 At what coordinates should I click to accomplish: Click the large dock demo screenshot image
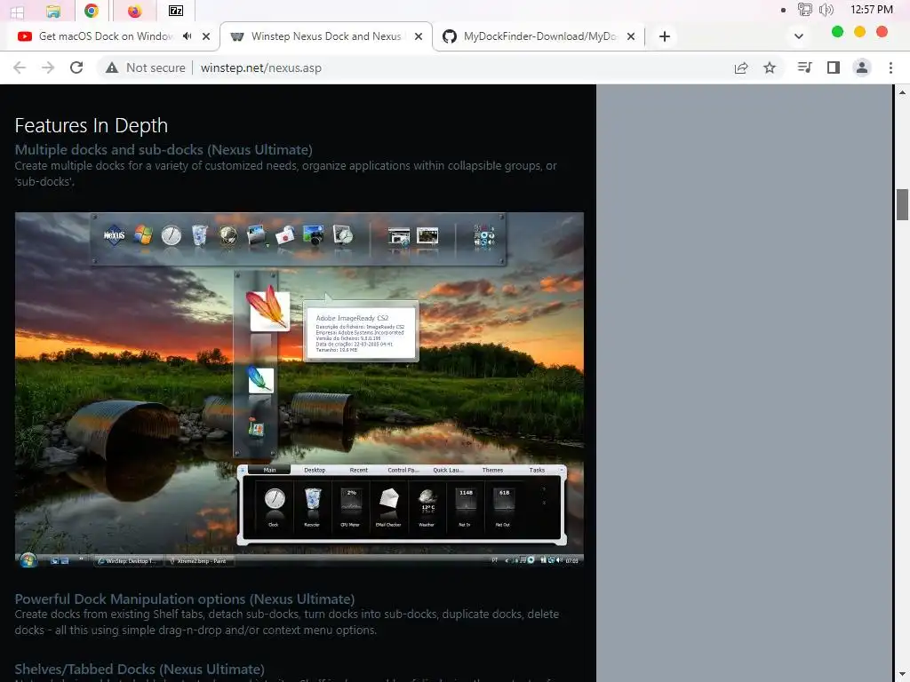pyautogui.click(x=299, y=389)
